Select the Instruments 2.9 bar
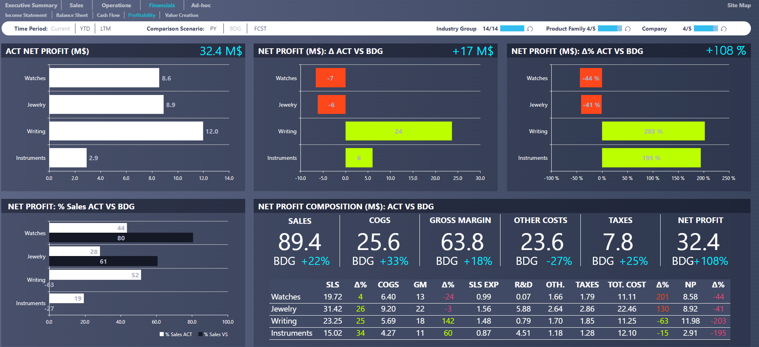This screenshot has height=347, width=759. pos(68,158)
